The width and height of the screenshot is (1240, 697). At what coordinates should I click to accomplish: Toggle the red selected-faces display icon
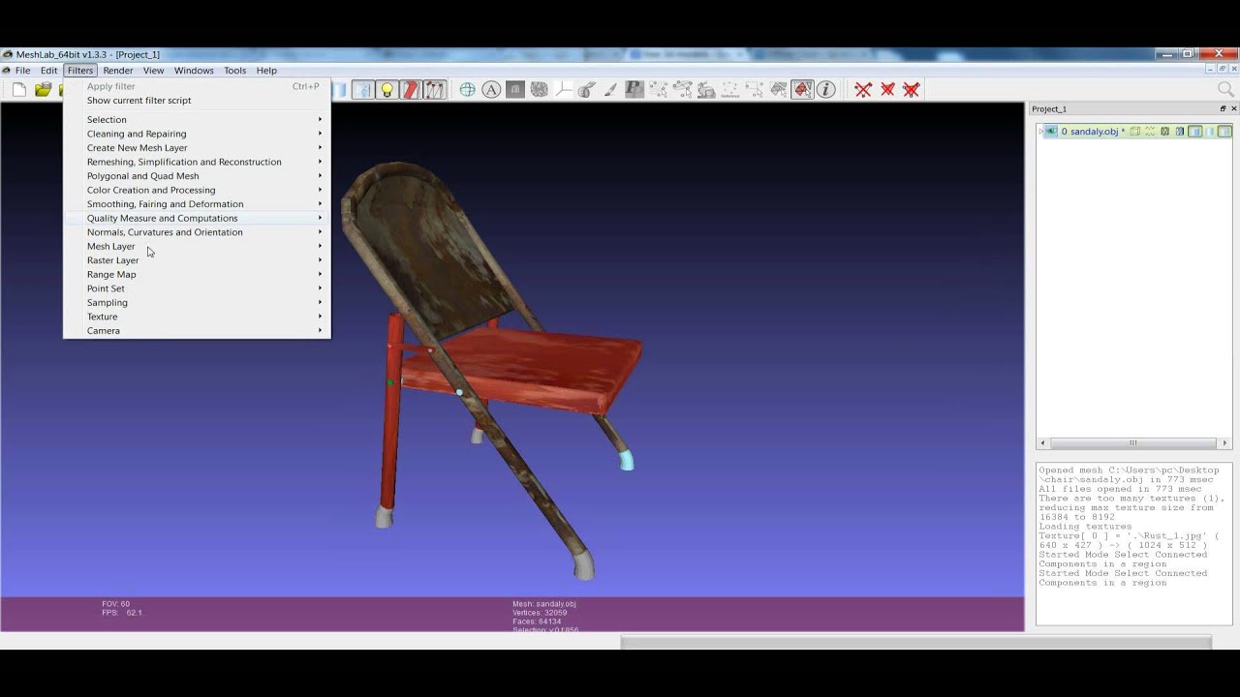[x=411, y=89]
